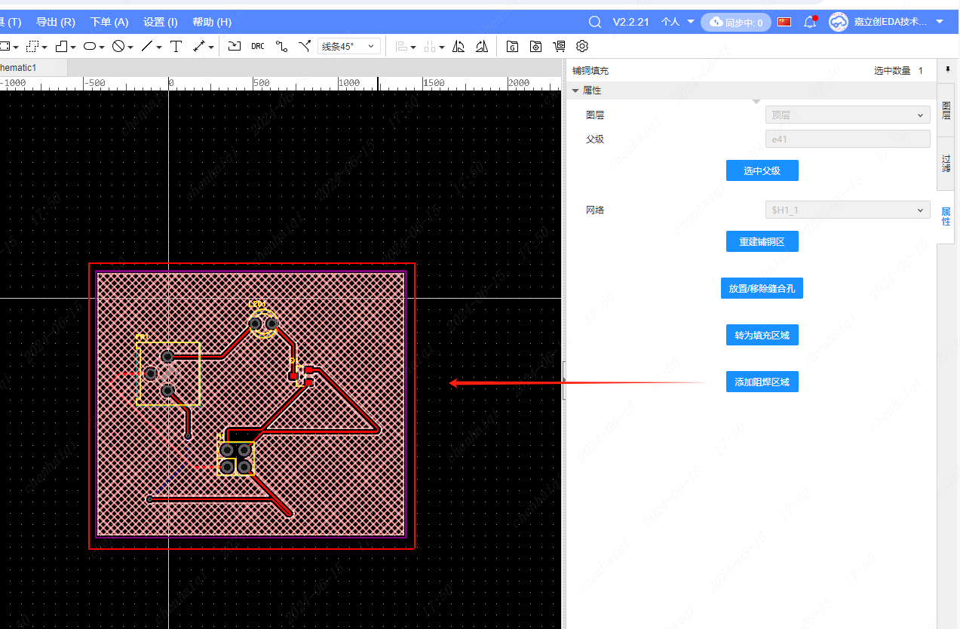The image size is (960, 629).
Task: Open search with the magnifier icon
Action: click(595, 22)
